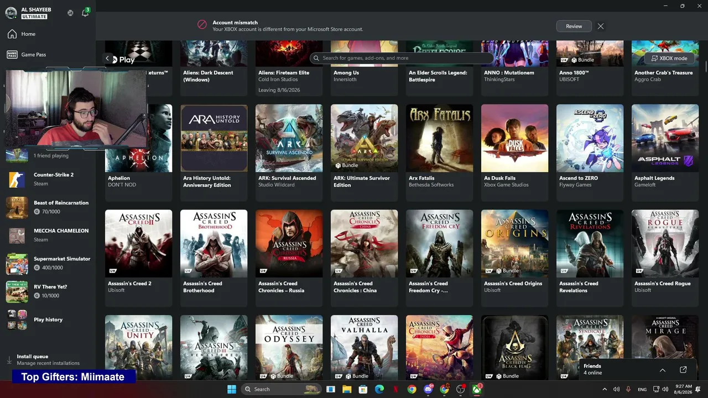This screenshot has height=398, width=708.
Task: Click the Review button in mismatch banner
Action: 574,26
